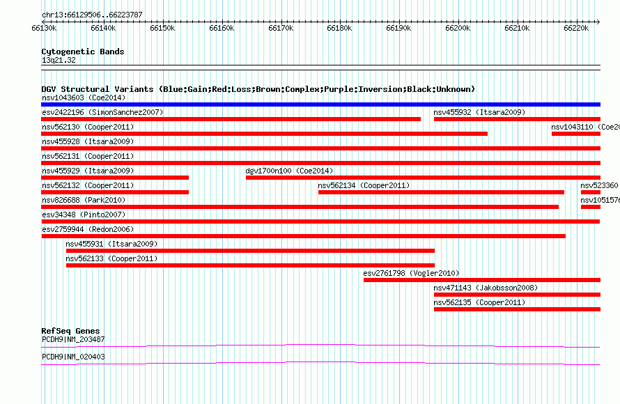Click the red bar under esv2759944

(x=303, y=236)
